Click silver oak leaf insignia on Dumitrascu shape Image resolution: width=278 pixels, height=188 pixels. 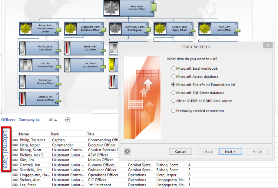[x=115, y=29]
